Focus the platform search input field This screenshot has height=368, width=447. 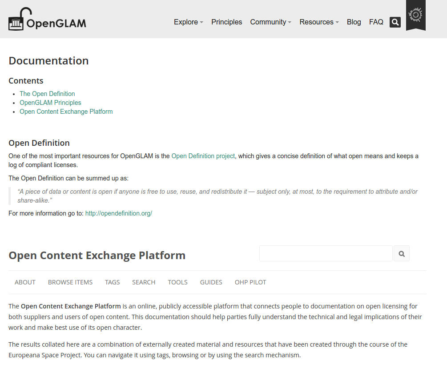pos(326,253)
